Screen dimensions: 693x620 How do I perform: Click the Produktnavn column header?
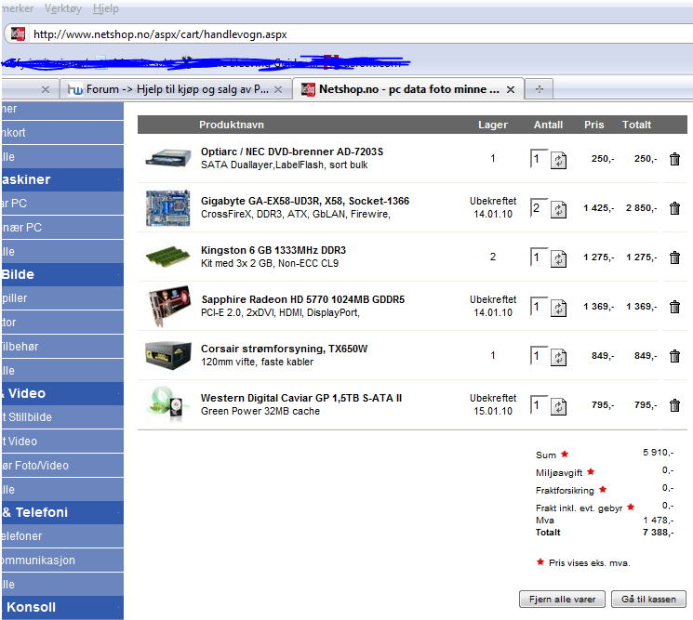point(231,125)
